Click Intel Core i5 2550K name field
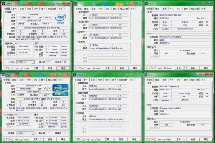 34,86
